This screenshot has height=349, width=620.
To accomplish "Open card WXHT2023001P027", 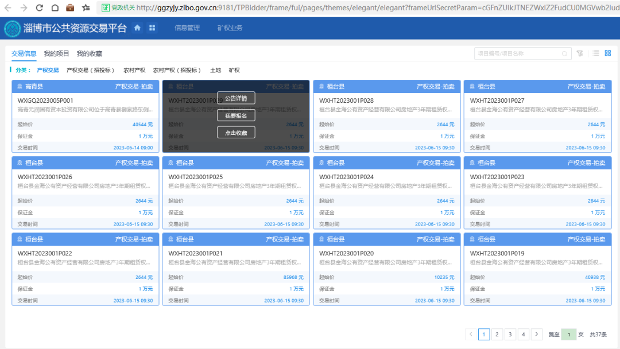I will pyautogui.click(x=538, y=116).
